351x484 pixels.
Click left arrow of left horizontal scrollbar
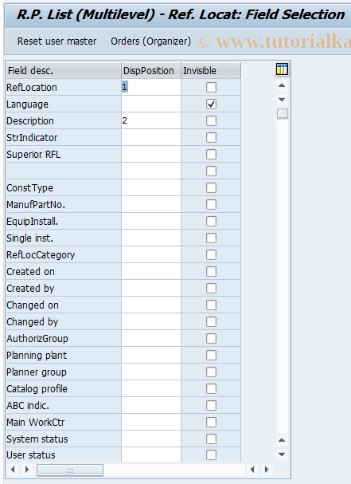(x=13, y=470)
